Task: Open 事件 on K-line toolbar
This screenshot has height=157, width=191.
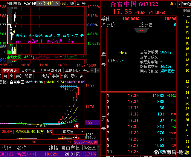Action: click(x=55, y=76)
